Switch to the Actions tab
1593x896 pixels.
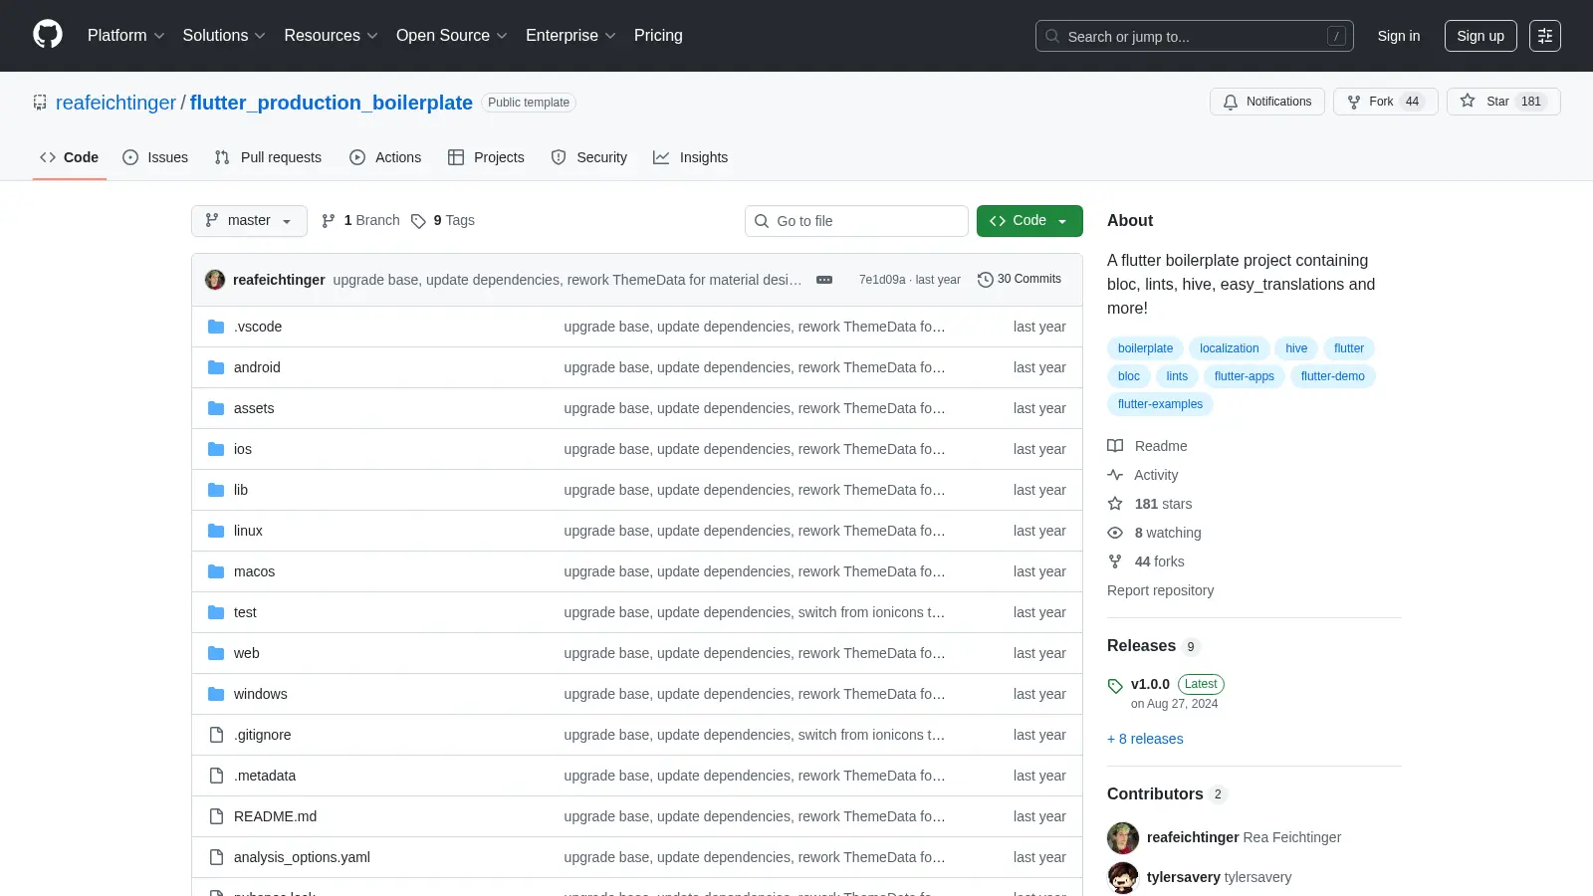click(385, 157)
